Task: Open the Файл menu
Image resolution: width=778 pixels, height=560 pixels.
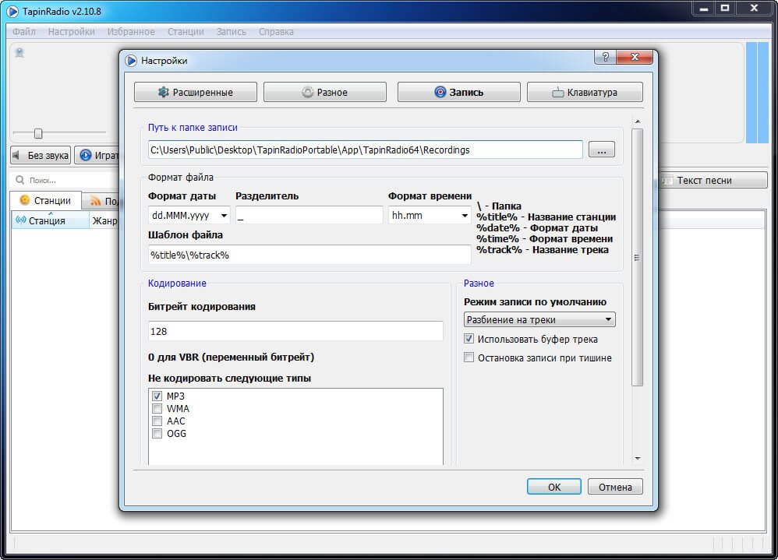Action: 24,32
